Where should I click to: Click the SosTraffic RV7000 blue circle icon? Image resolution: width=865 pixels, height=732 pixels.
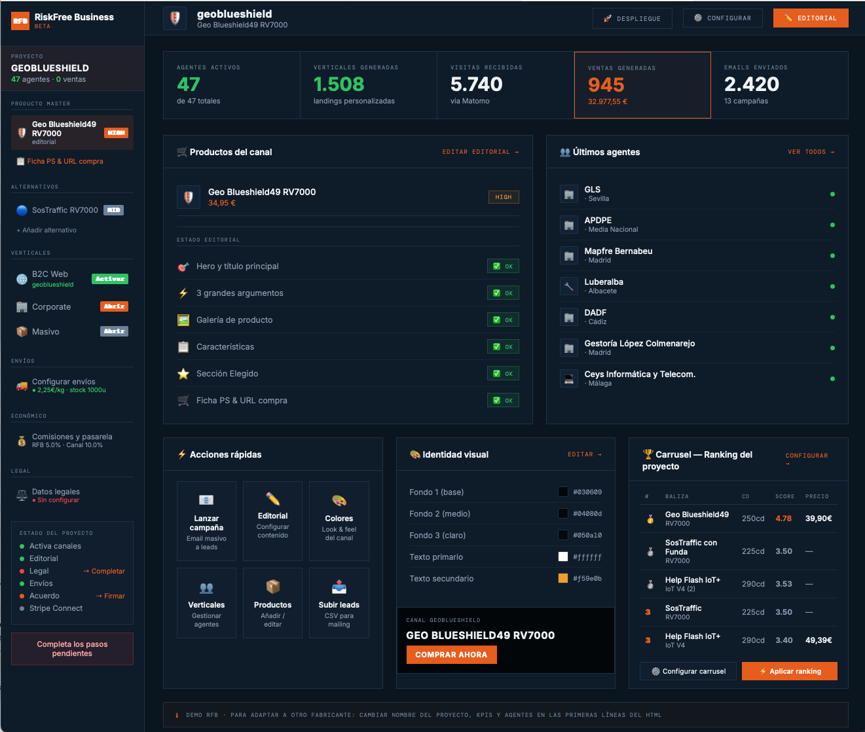[22, 210]
